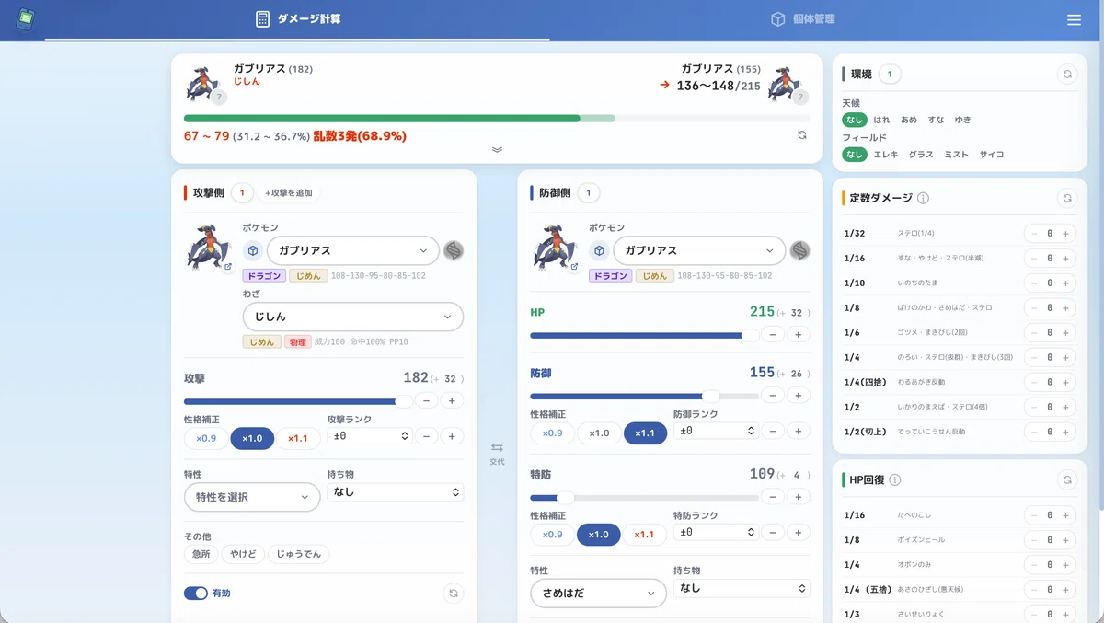Adjust the 特防 stat slider

[645, 497]
